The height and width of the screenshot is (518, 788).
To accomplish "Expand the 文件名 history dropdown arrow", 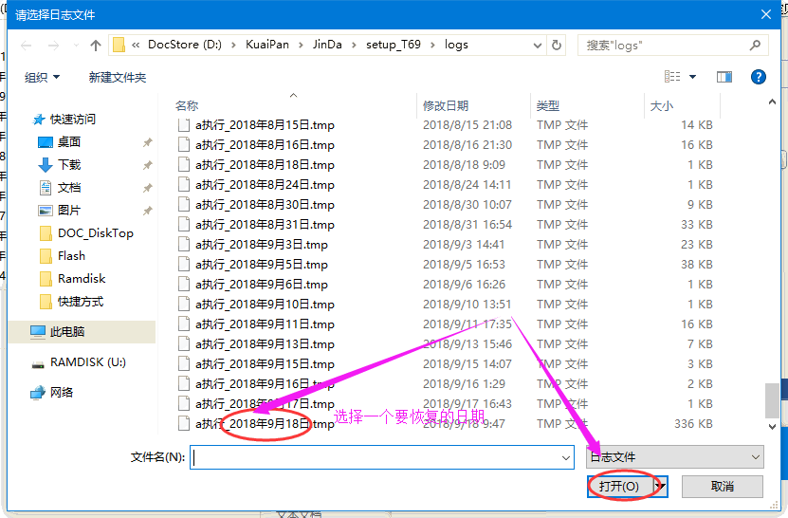I will (566, 457).
